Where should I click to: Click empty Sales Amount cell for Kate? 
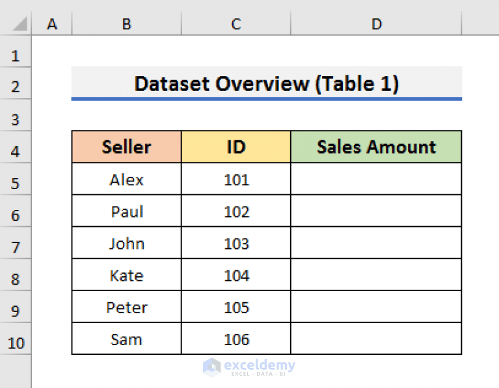point(376,274)
